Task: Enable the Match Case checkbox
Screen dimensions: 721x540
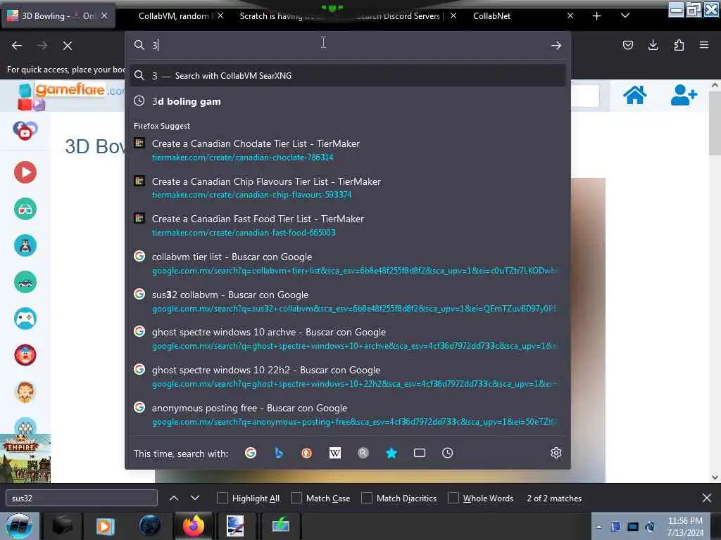Action: pos(296,499)
